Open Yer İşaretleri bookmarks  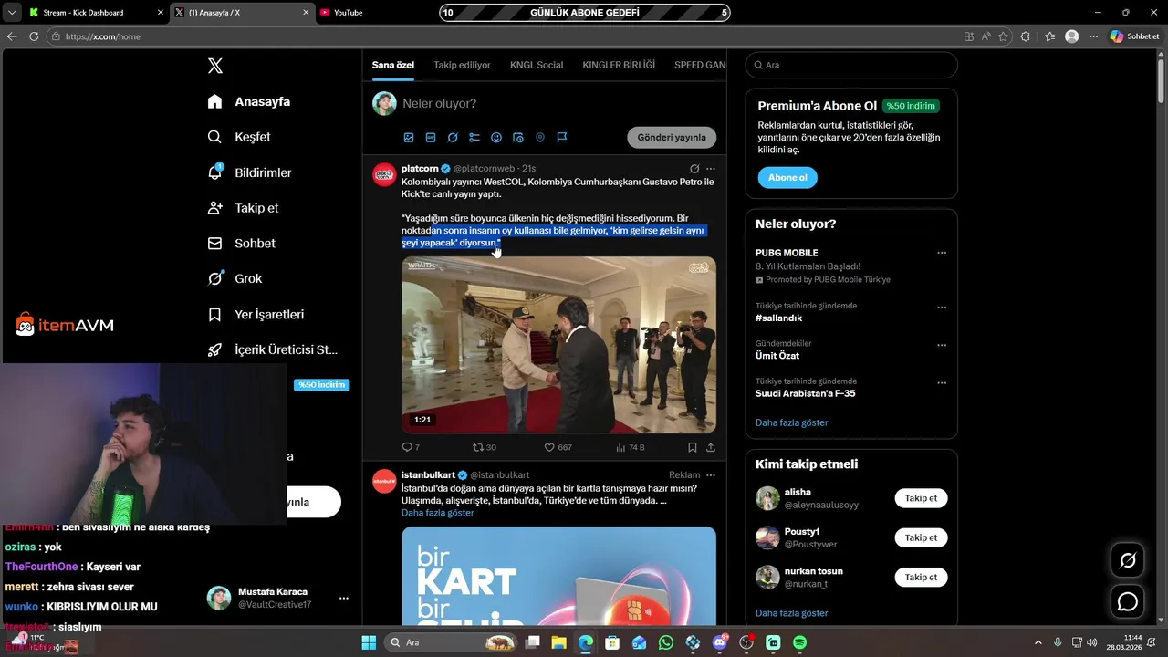pyautogui.click(x=255, y=314)
